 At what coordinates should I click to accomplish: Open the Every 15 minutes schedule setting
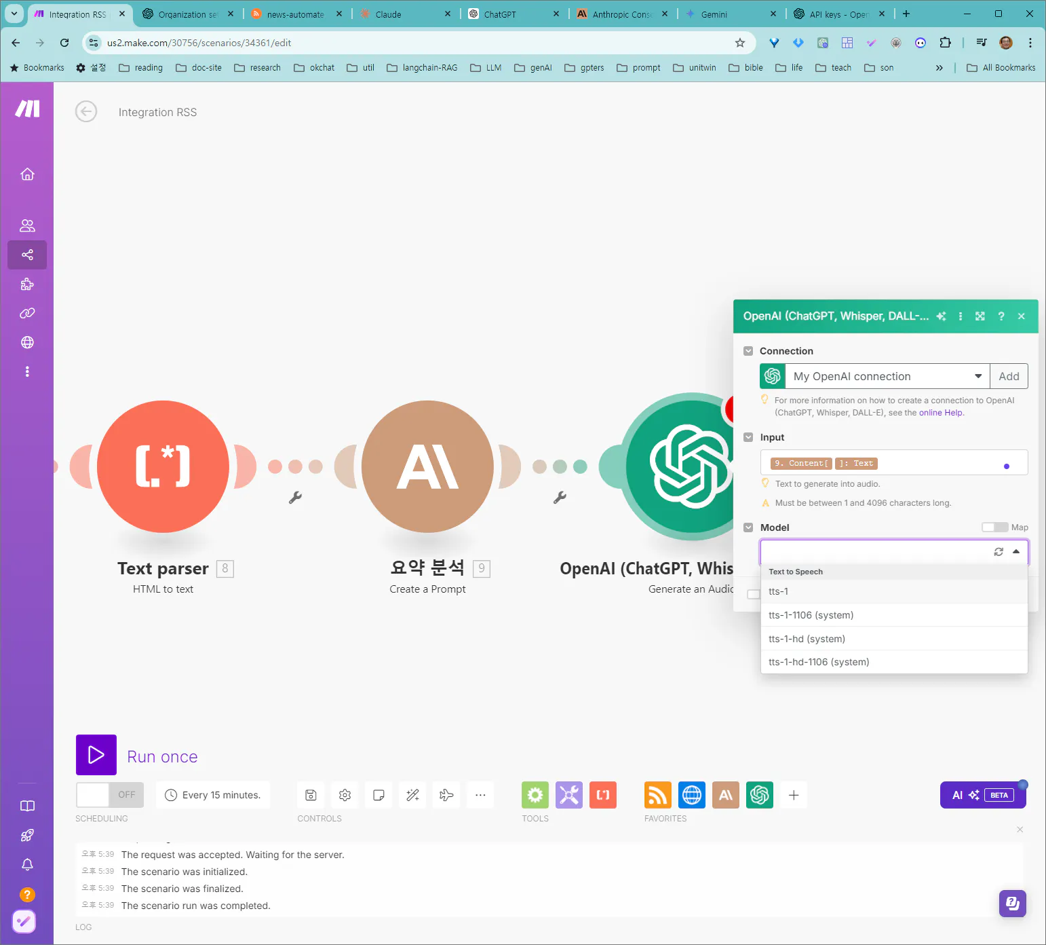pos(213,795)
